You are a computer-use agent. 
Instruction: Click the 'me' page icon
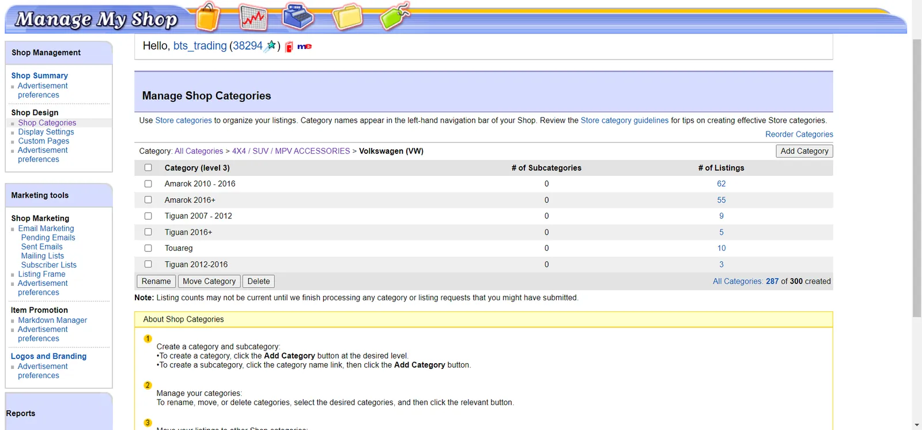pyautogui.click(x=304, y=47)
